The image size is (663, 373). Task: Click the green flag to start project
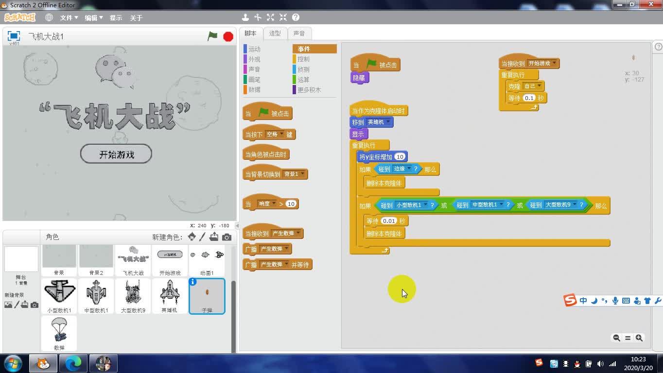[212, 36]
